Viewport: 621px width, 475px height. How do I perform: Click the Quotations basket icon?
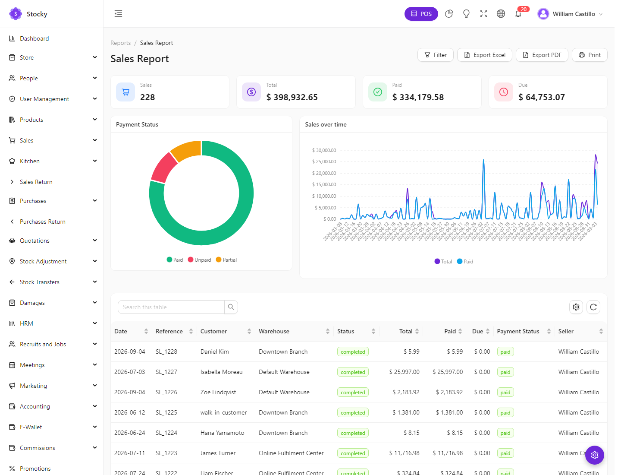[x=12, y=241]
